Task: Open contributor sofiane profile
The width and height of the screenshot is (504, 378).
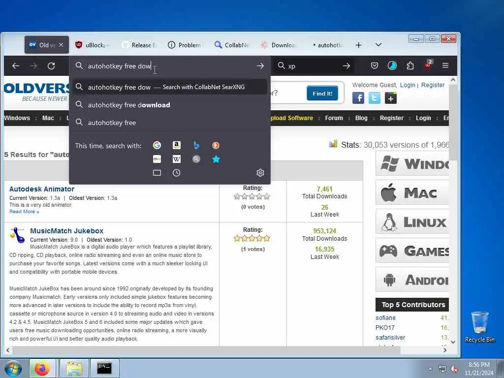Action: pos(385,317)
